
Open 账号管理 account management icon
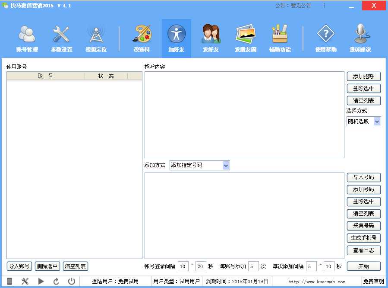(27, 38)
